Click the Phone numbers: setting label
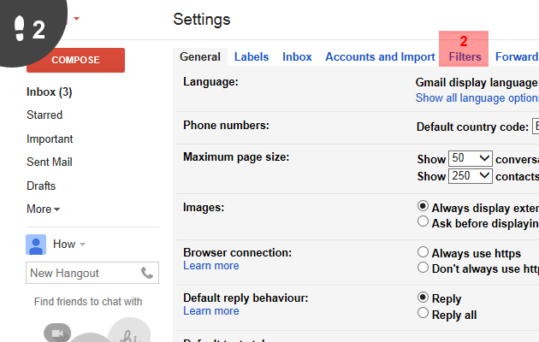539x342 pixels. pyautogui.click(x=226, y=126)
